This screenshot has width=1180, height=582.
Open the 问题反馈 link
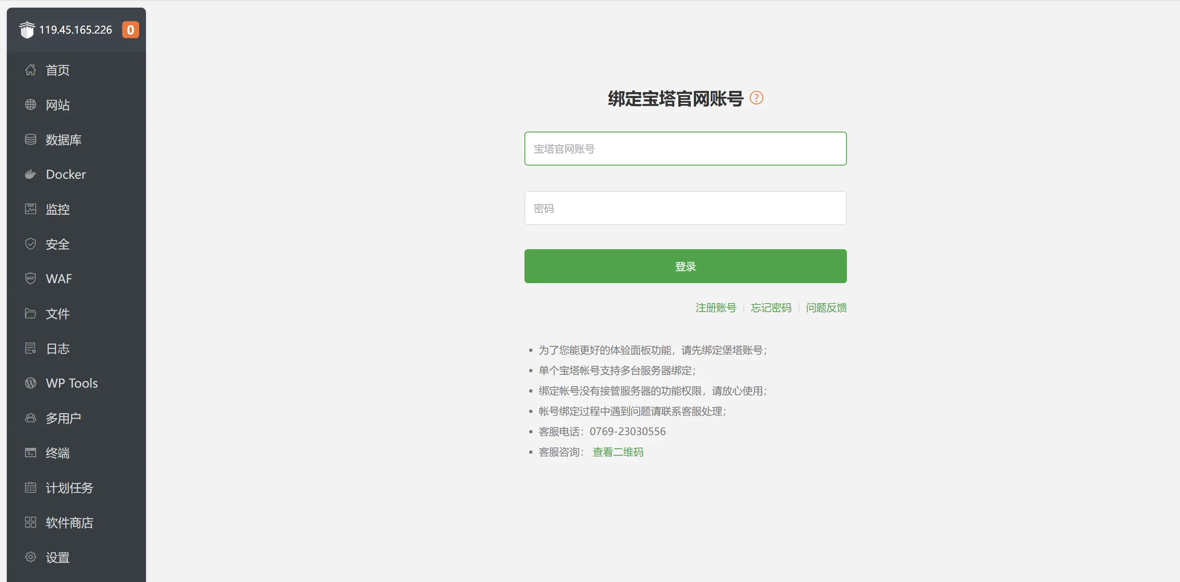(827, 307)
